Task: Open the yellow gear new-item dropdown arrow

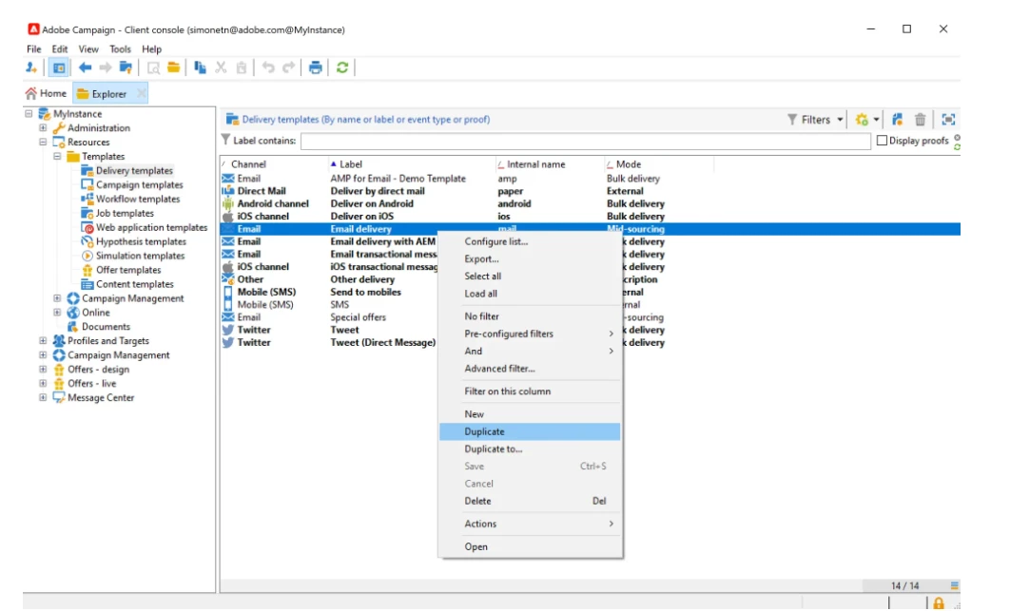Action: tap(876, 120)
